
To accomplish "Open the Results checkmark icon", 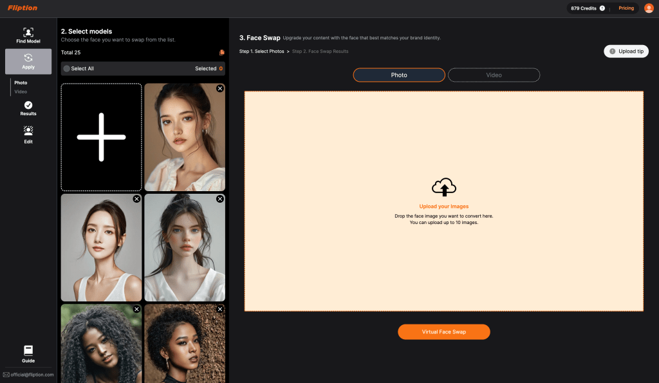I will (28, 106).
